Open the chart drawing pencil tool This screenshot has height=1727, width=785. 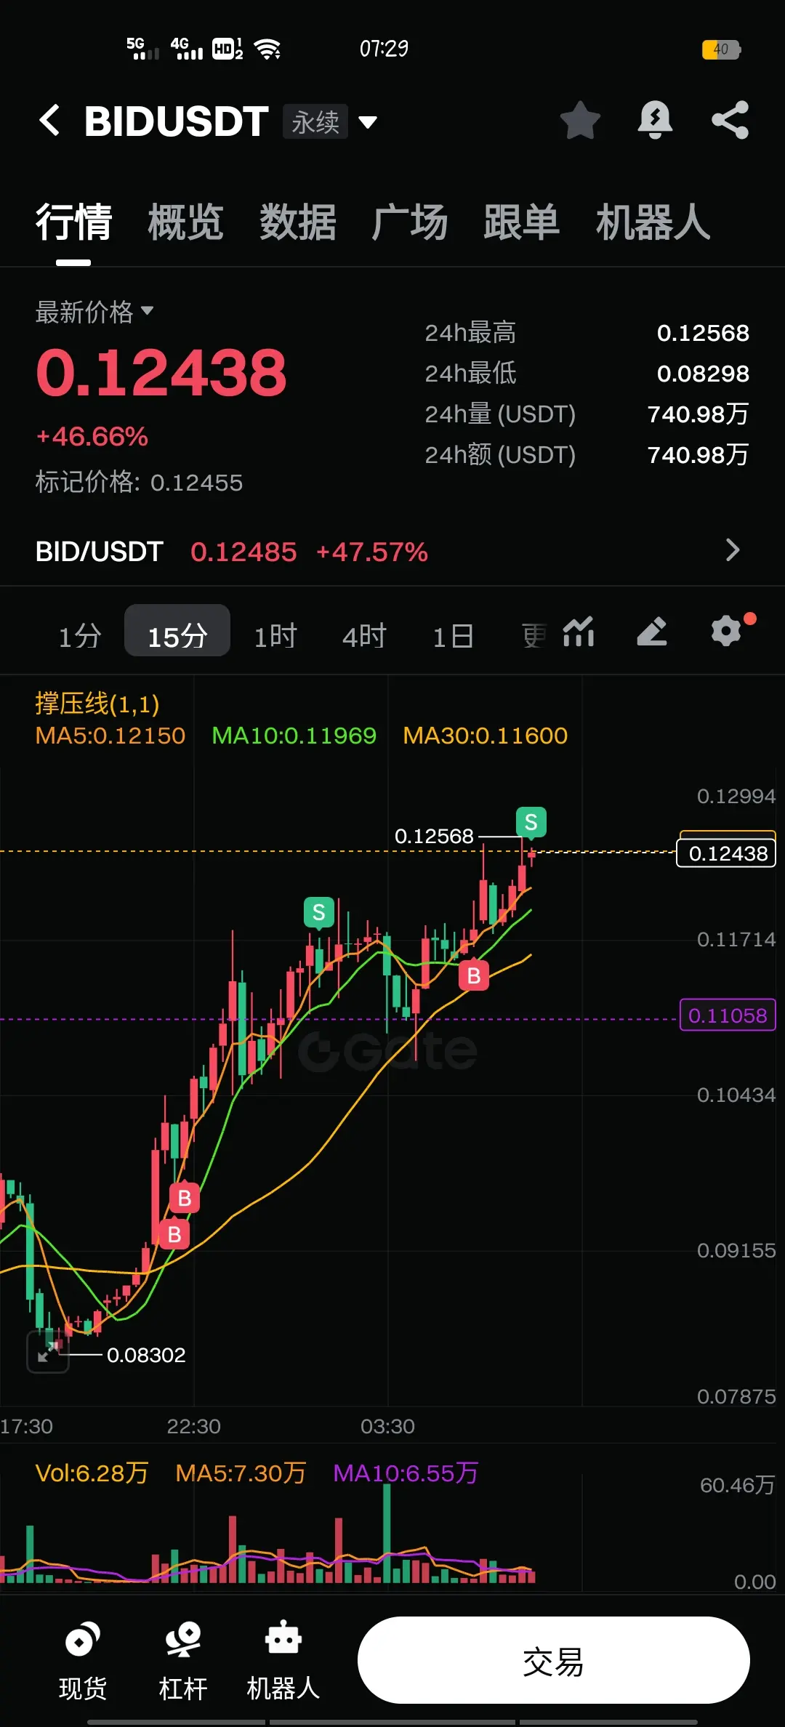[x=652, y=631]
